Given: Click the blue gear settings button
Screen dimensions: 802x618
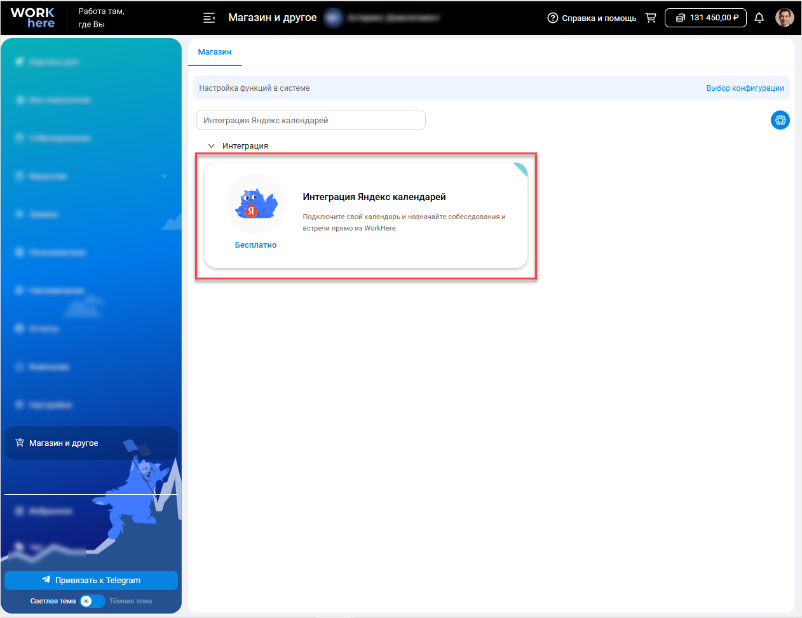Looking at the screenshot, I should point(780,120).
